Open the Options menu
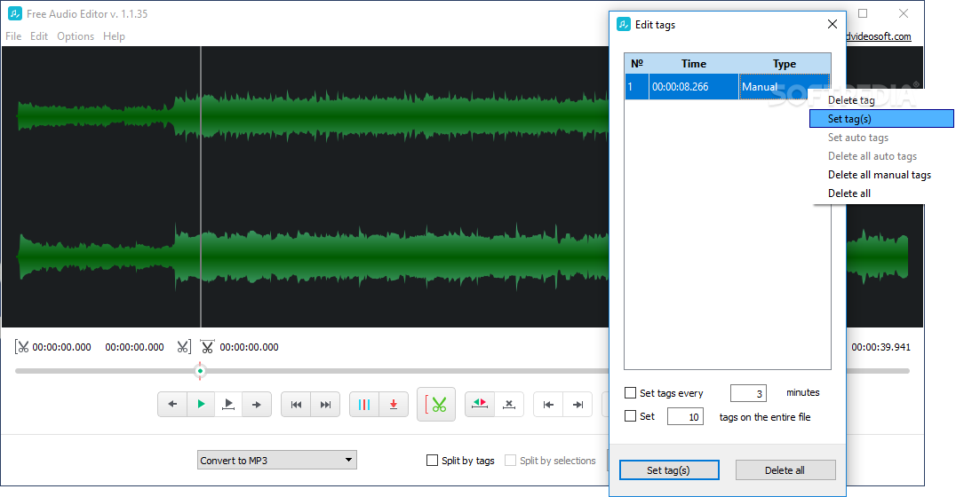 (76, 36)
